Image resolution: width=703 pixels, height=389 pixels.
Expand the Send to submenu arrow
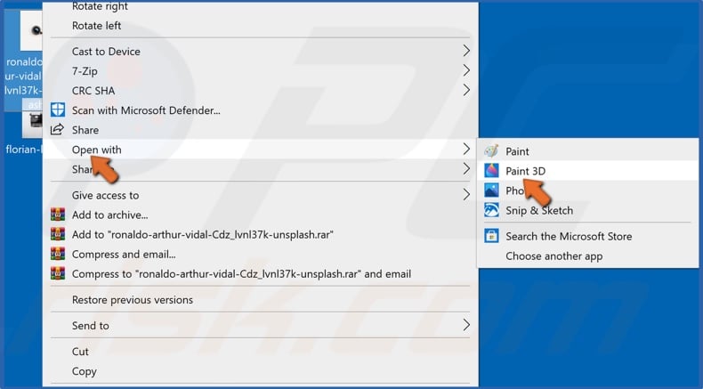click(466, 325)
